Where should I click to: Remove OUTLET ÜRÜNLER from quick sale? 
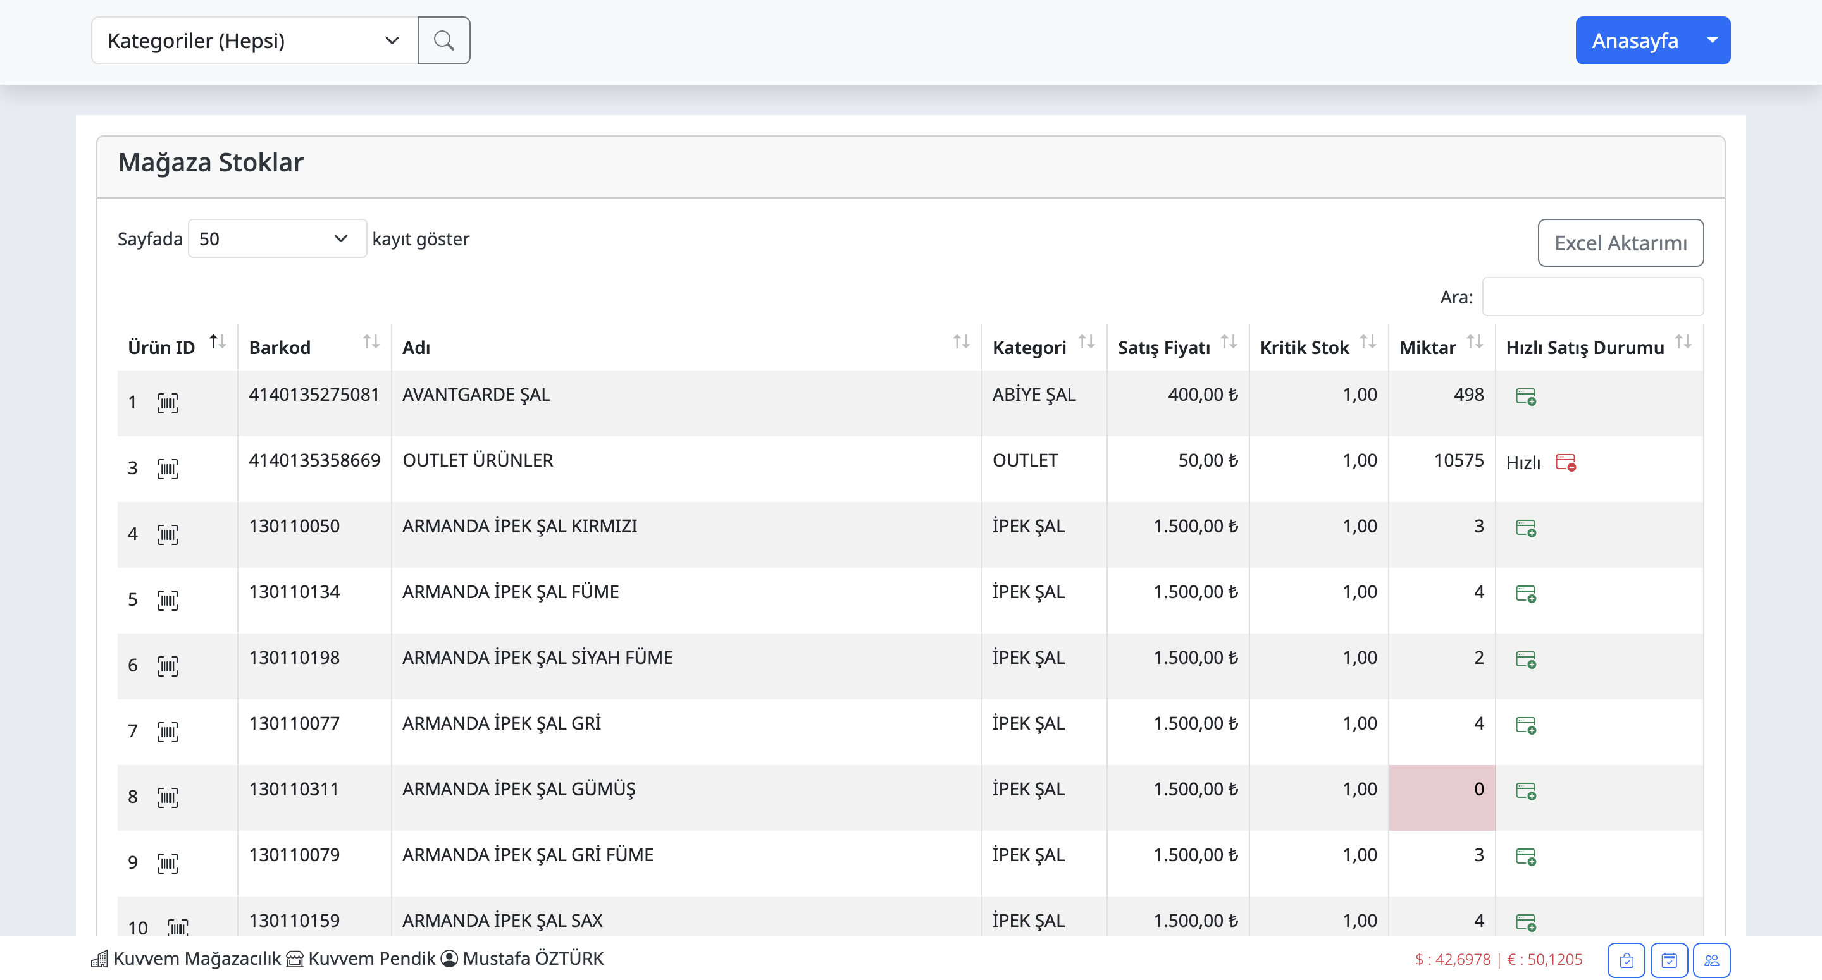(x=1565, y=462)
